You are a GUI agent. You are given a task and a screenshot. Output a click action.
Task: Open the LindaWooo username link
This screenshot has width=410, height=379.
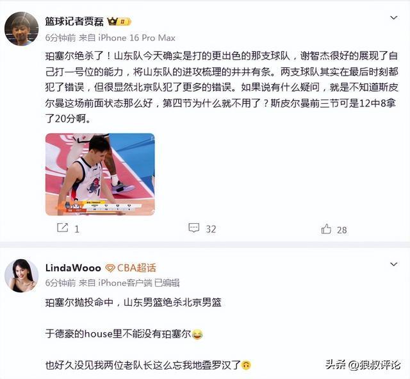[x=73, y=268]
